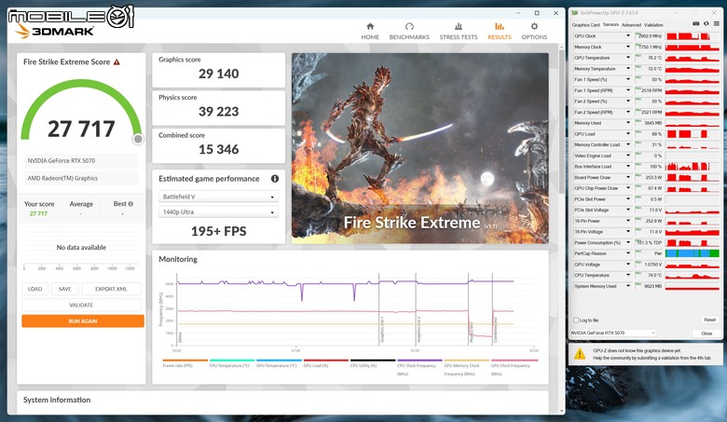This screenshot has width=727, height=422.
Task: Open System Memory Used sensor dropdown arrow
Action: (628, 286)
